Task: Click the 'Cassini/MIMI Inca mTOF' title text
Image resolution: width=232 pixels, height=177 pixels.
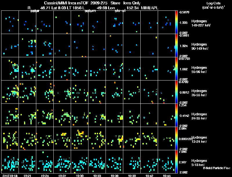Action: 66,3
